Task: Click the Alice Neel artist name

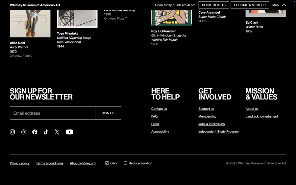Action: (17, 43)
